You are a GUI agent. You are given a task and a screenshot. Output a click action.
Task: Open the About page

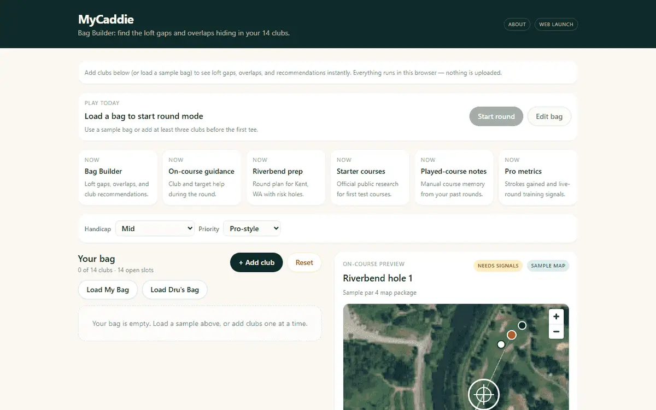pos(517,24)
